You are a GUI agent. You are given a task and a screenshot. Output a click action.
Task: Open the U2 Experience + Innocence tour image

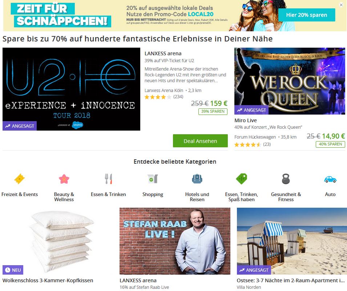click(72, 89)
